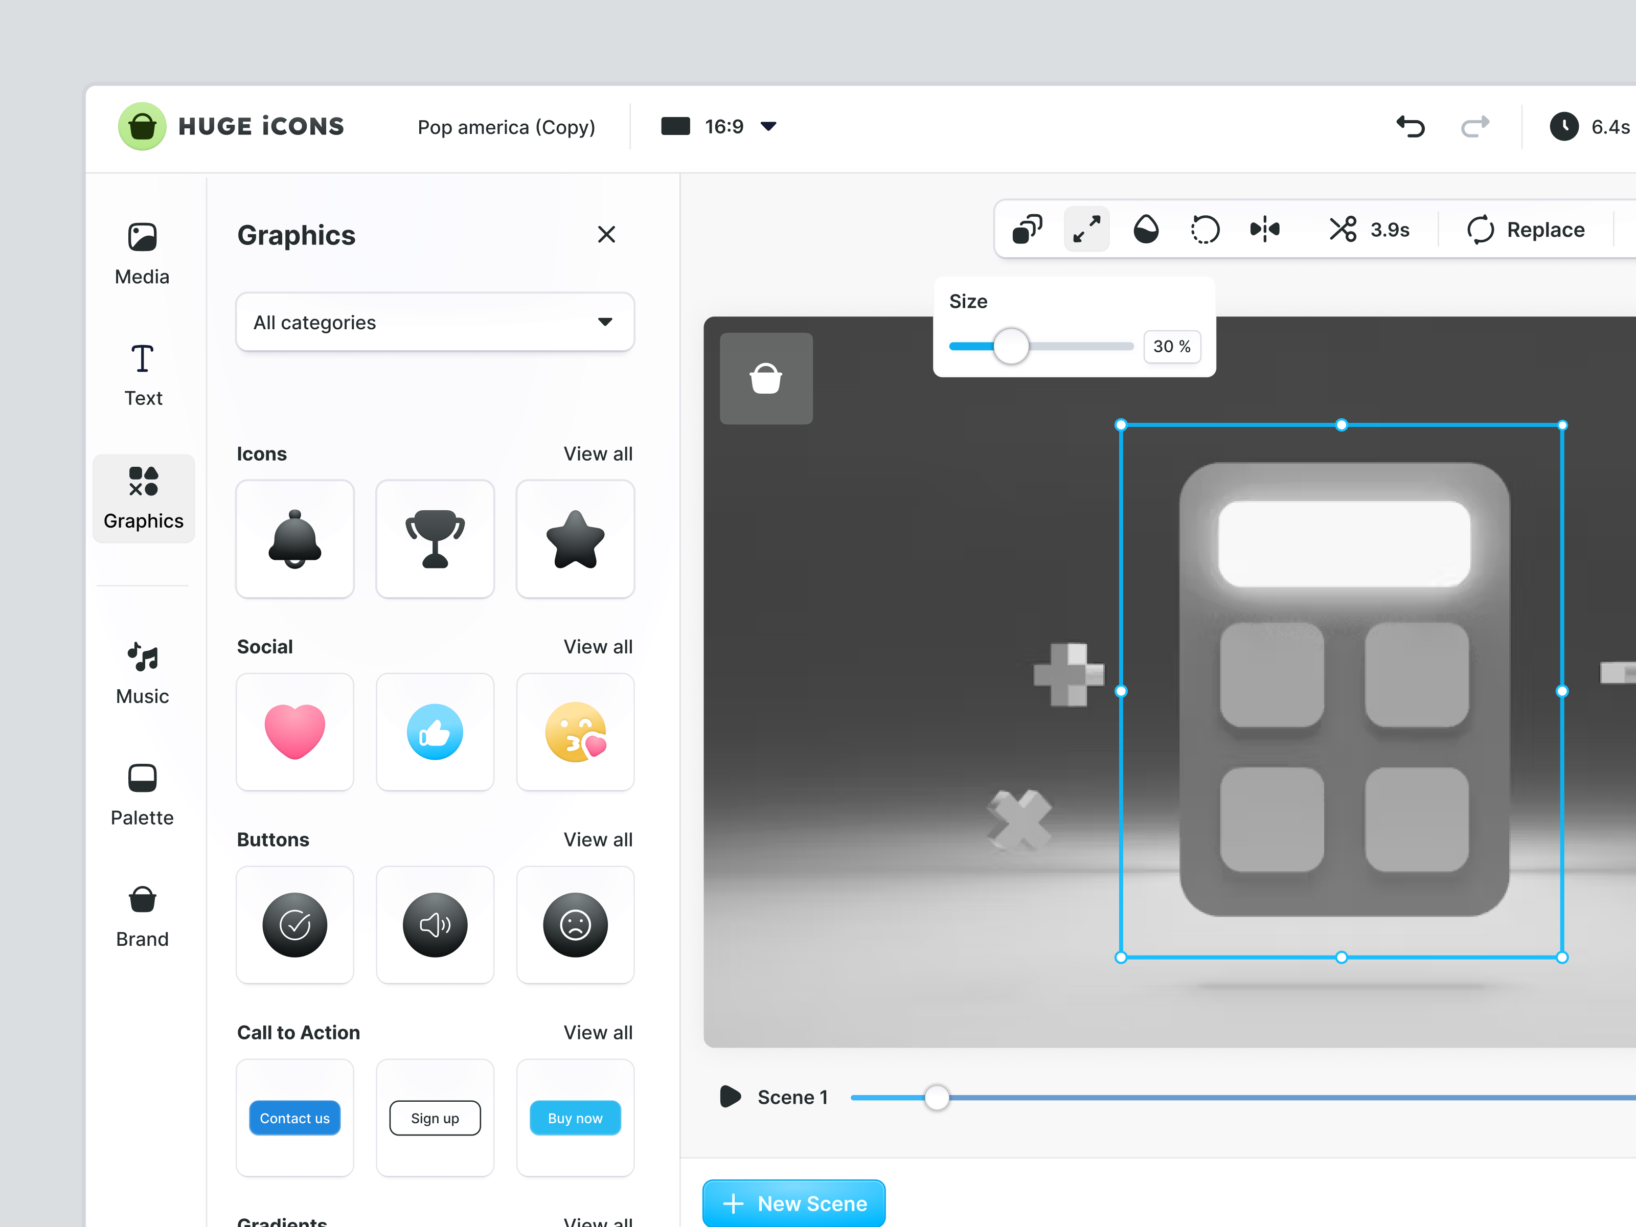Switch to the Graphics panel

tap(143, 499)
